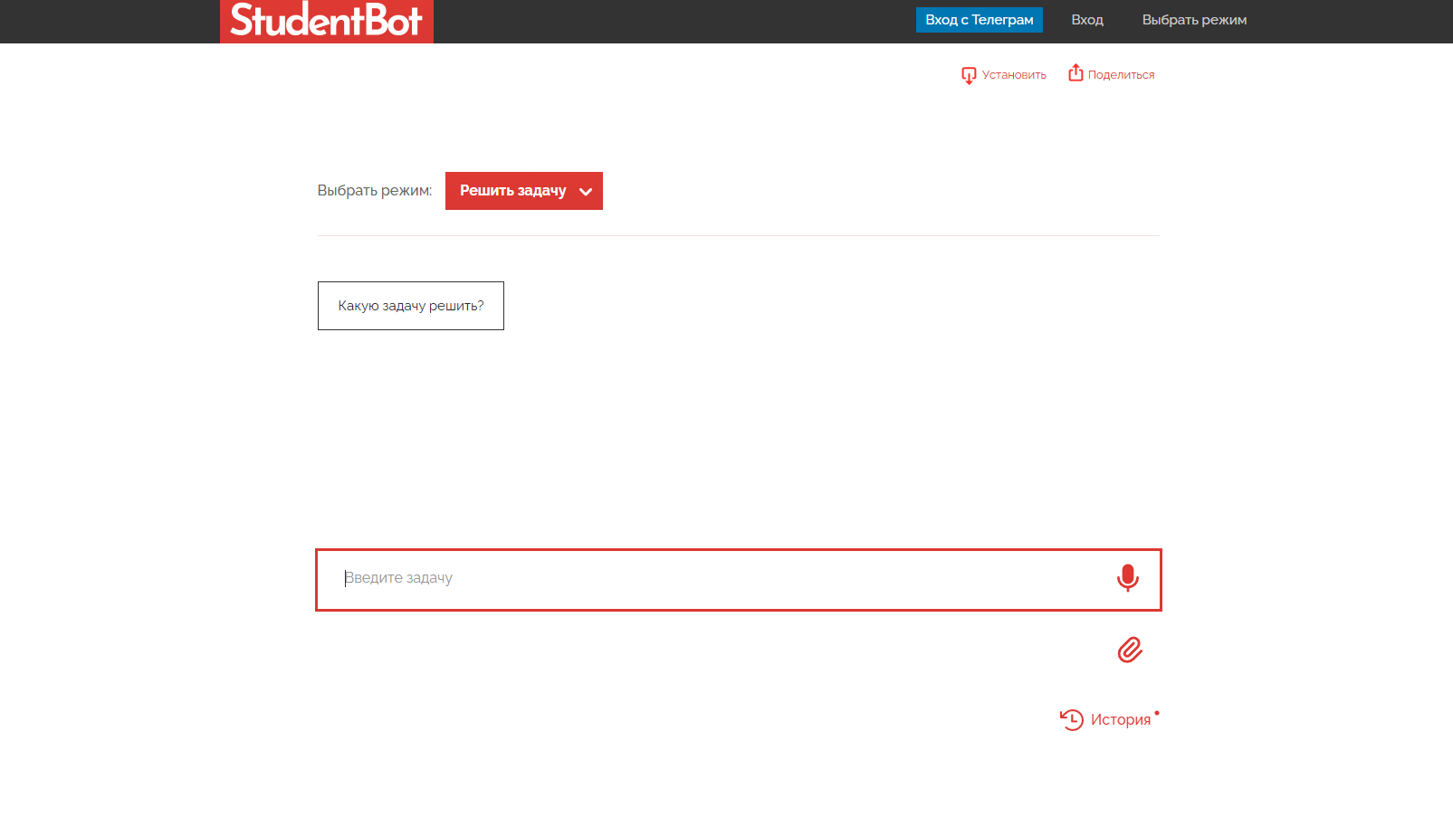Click the Поделиться text link
This screenshot has width=1453, height=817.
1121,75
